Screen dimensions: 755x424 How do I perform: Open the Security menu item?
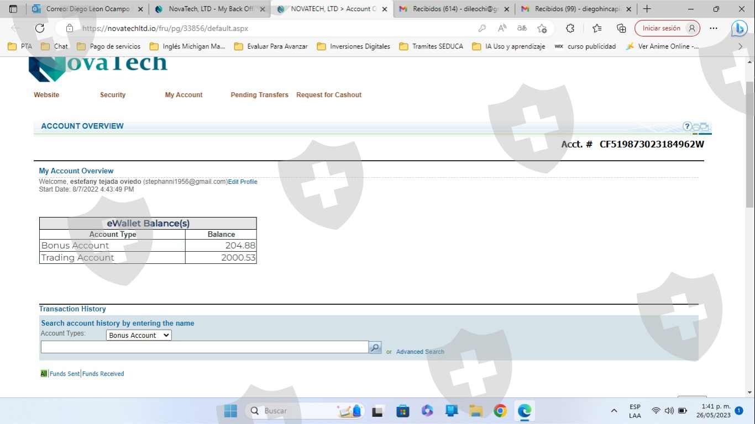pyautogui.click(x=113, y=95)
